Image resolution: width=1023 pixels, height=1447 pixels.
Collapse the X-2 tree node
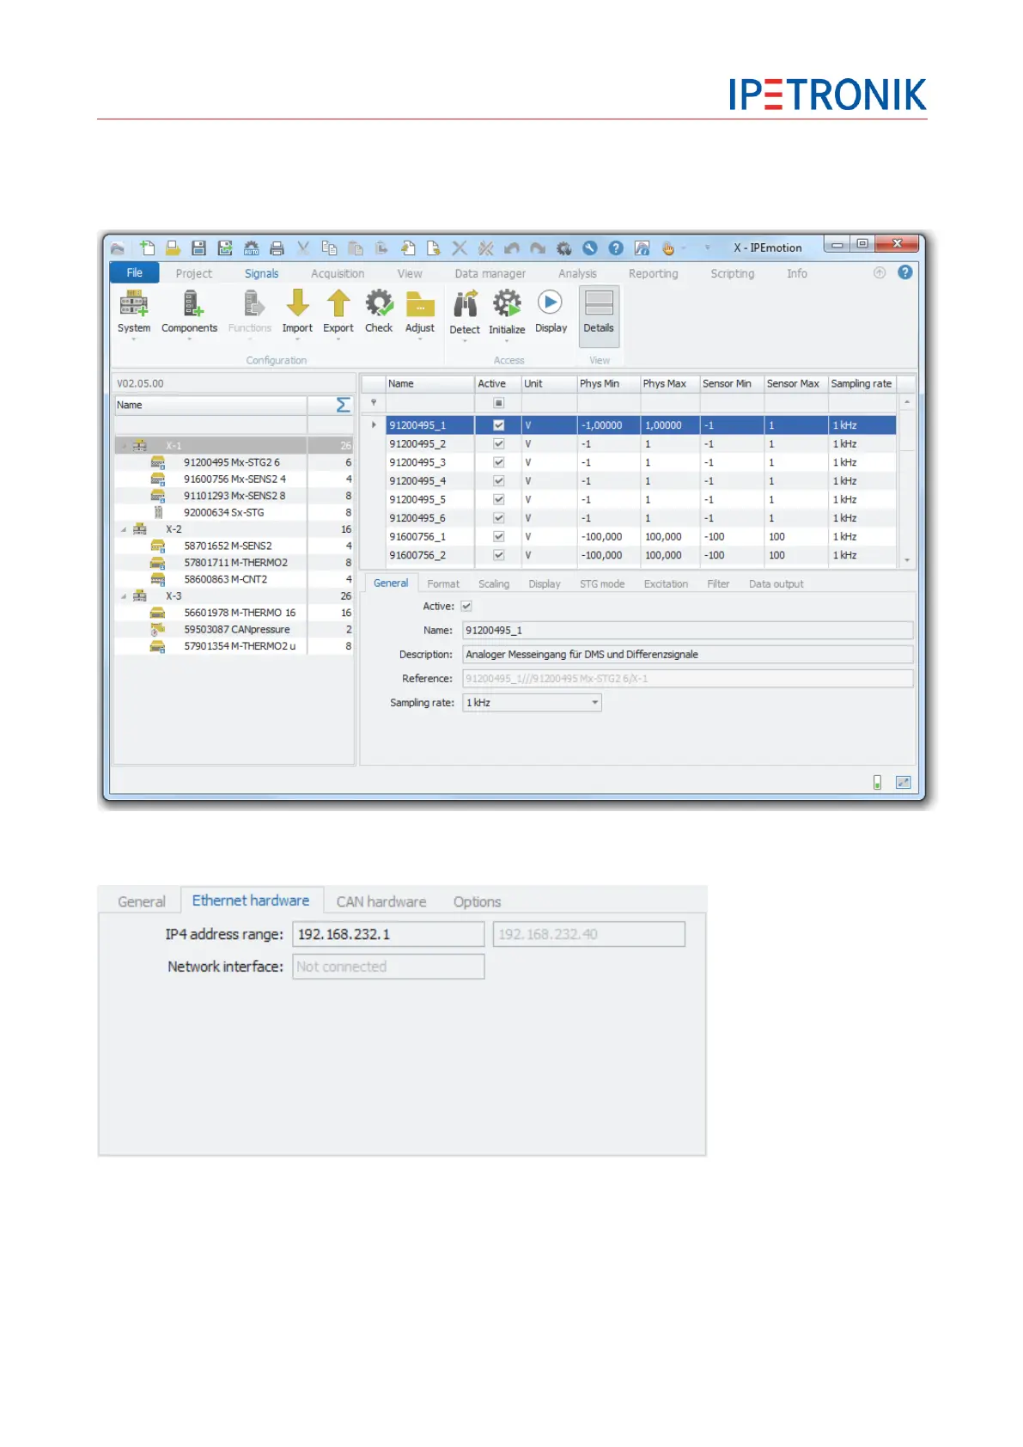coord(124,529)
